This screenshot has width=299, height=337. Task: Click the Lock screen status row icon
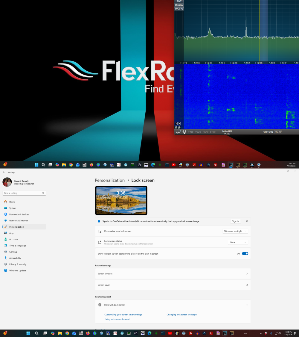100,242
